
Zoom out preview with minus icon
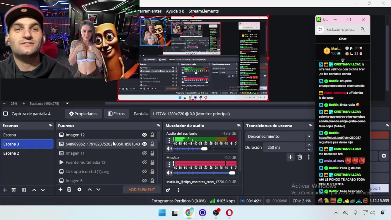click(4, 104)
